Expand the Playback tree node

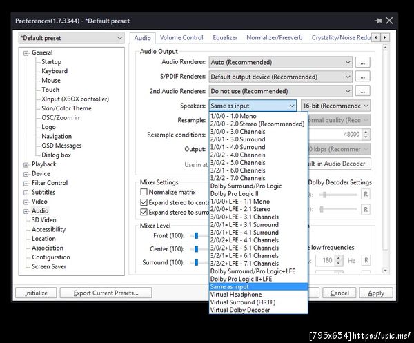click(x=26, y=165)
